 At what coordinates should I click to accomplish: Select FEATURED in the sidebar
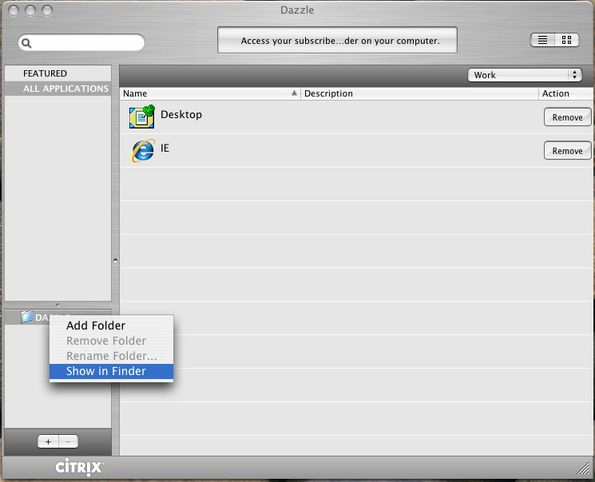(45, 73)
